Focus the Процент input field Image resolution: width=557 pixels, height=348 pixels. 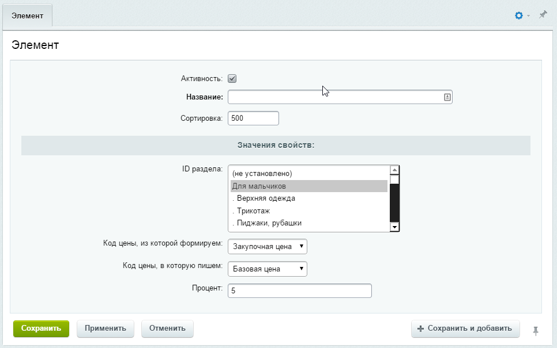[x=300, y=291]
